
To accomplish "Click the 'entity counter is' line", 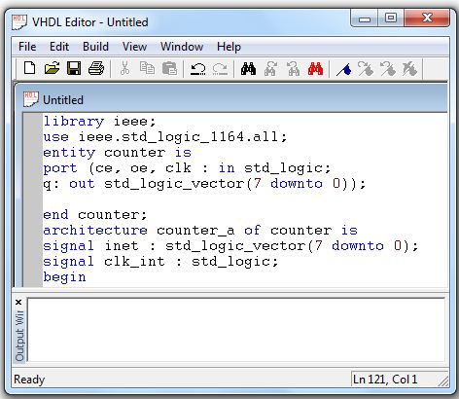I will pos(118,153).
